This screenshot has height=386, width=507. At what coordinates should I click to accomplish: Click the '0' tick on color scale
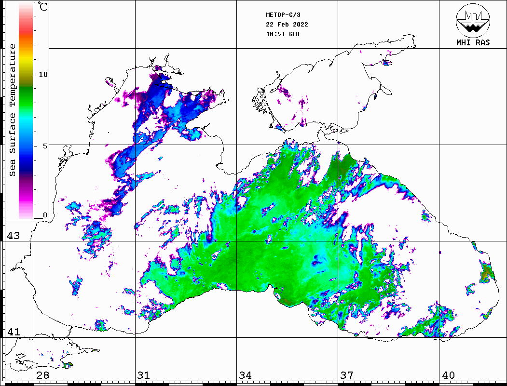pyautogui.click(x=45, y=215)
